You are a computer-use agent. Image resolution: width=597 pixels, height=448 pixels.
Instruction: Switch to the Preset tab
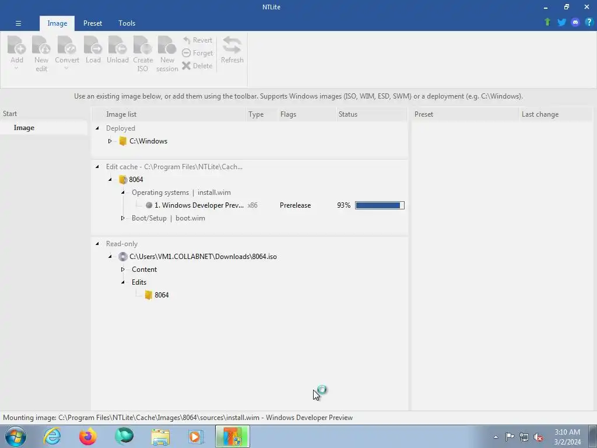coord(93,23)
